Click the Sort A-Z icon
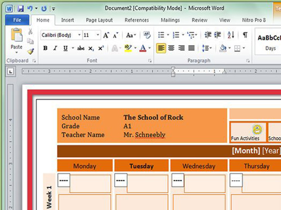281x210 pixels. (231, 35)
